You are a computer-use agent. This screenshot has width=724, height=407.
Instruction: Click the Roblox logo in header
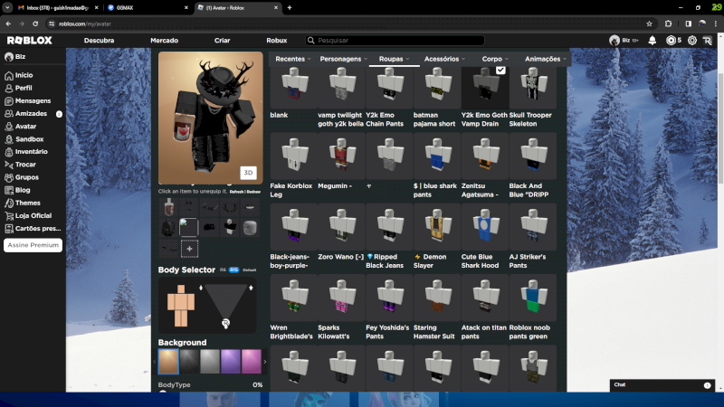point(30,41)
